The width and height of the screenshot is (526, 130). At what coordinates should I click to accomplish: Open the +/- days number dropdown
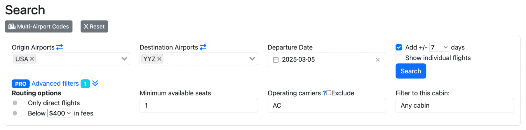click(x=439, y=47)
